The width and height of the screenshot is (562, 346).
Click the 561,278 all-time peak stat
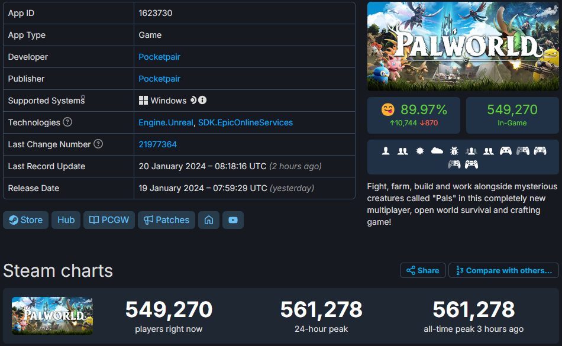(474, 316)
